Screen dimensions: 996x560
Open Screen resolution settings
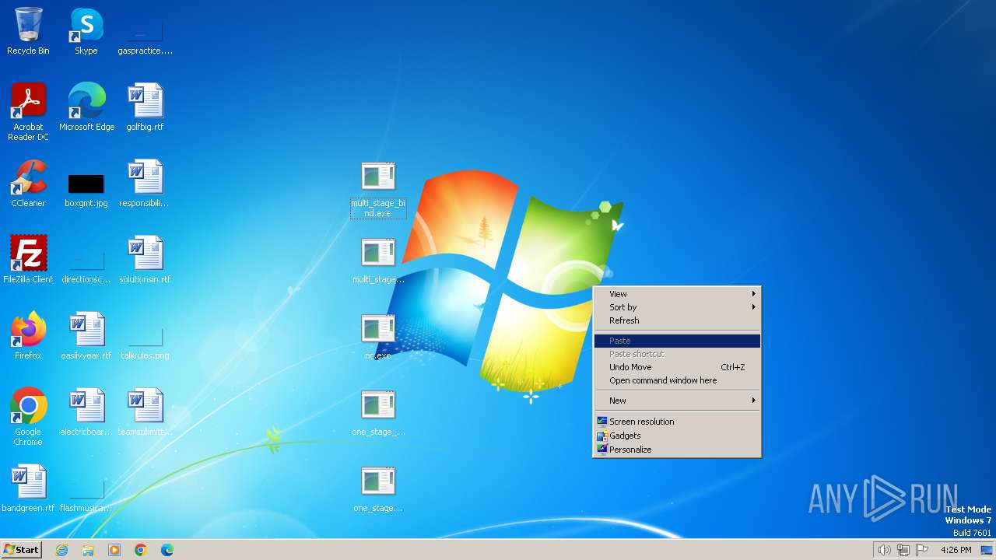pyautogui.click(x=677, y=422)
